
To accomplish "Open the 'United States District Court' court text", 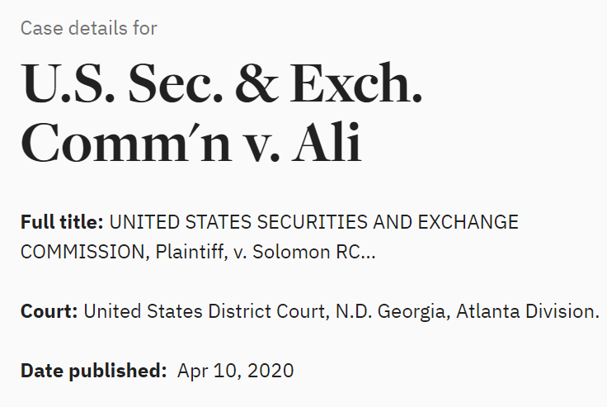I will coord(204,311).
